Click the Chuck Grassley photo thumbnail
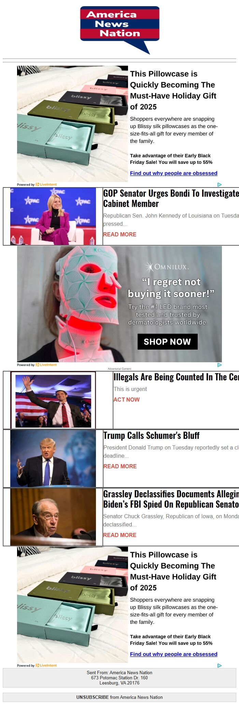Screen dimensions: 239x705 53,517
